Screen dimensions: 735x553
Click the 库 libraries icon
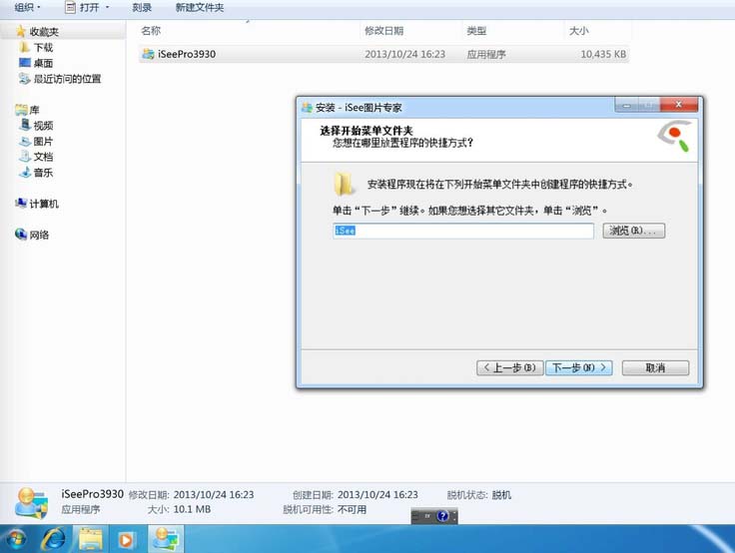point(21,110)
